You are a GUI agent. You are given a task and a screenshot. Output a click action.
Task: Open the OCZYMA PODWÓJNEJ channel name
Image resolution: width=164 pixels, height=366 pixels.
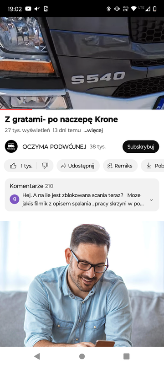[x=54, y=147]
